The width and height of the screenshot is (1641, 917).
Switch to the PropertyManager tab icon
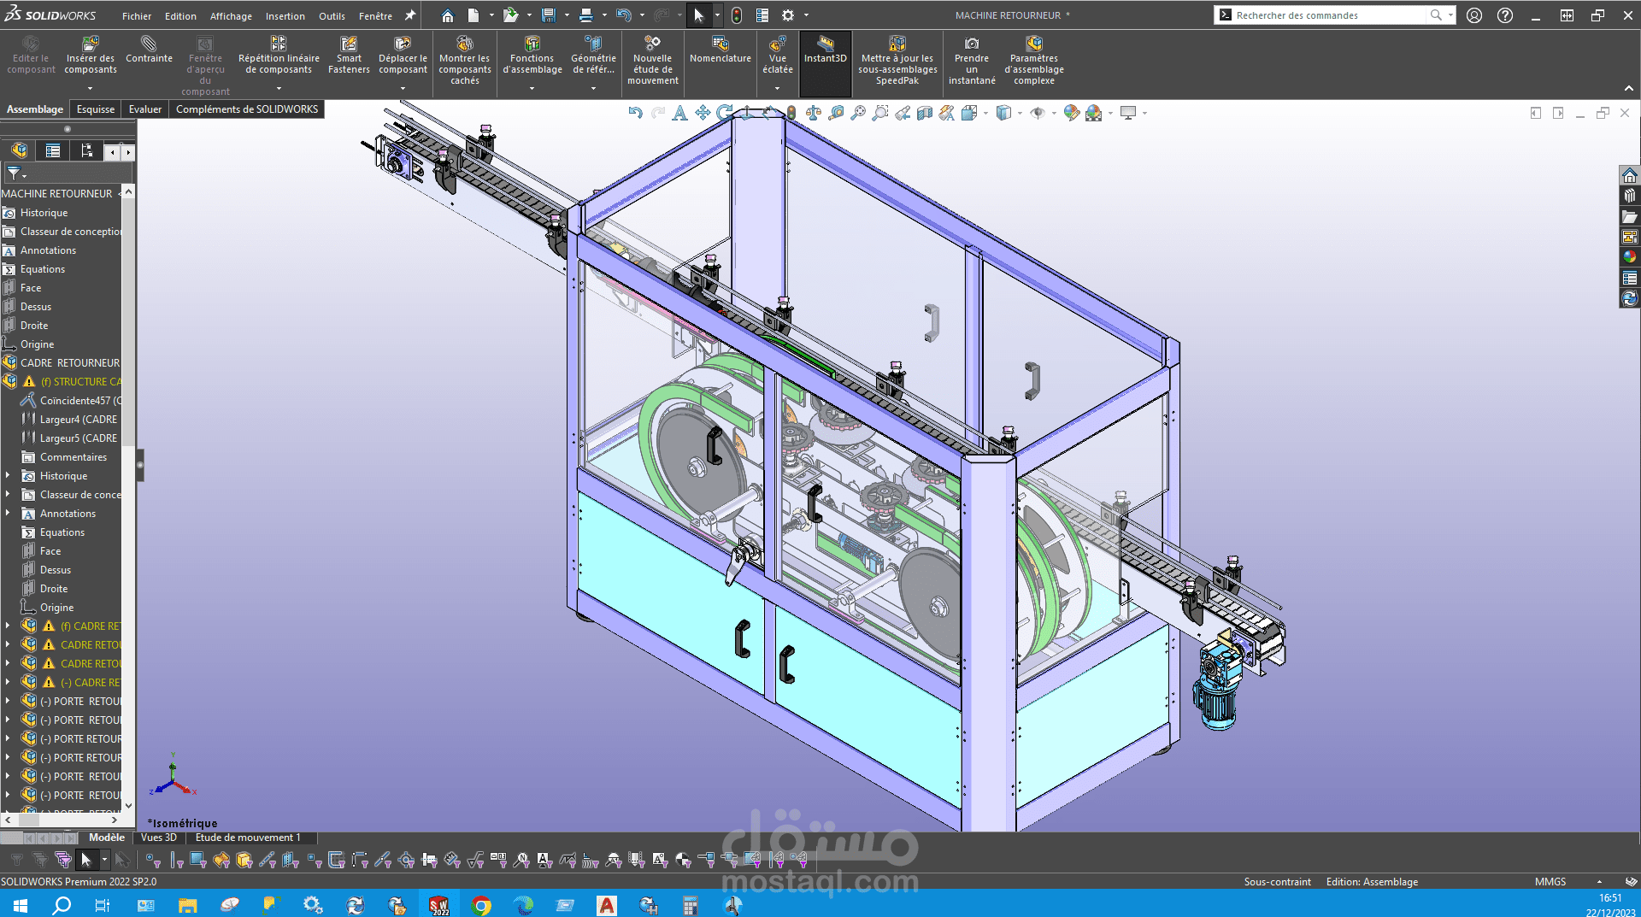tap(53, 151)
